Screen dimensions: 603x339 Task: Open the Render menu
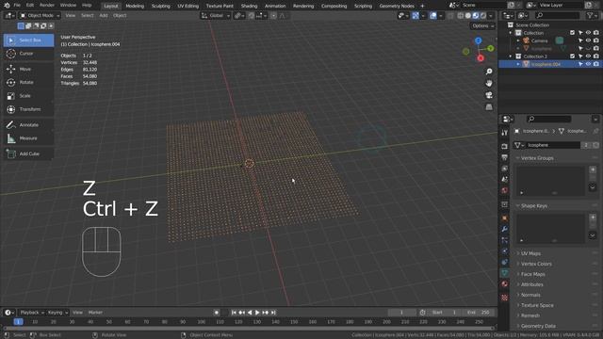pos(47,6)
